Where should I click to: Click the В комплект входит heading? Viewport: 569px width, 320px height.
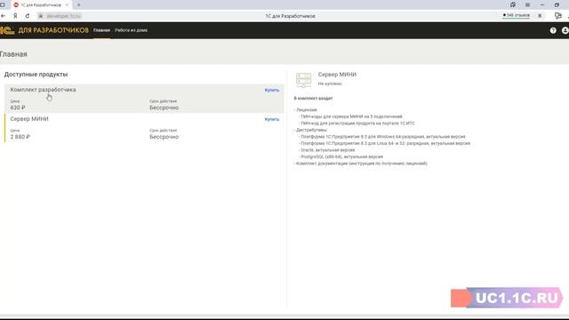click(x=313, y=99)
